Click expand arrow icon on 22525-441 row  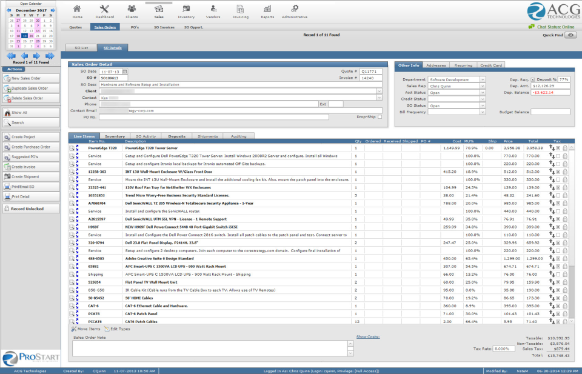(x=77, y=187)
